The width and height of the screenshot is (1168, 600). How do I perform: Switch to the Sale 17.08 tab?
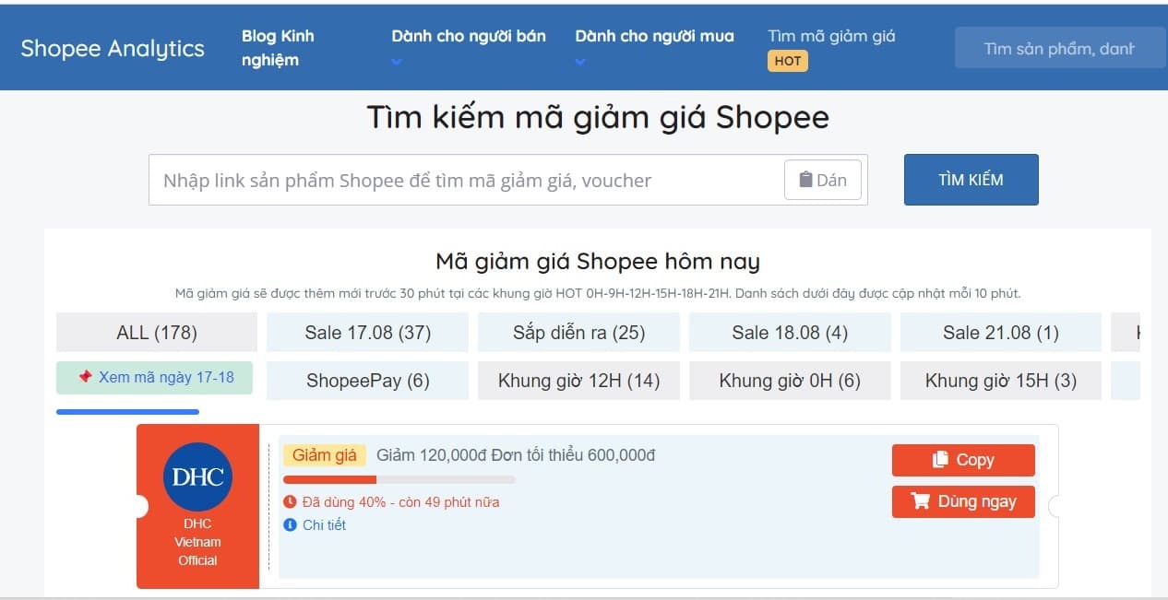tap(367, 333)
